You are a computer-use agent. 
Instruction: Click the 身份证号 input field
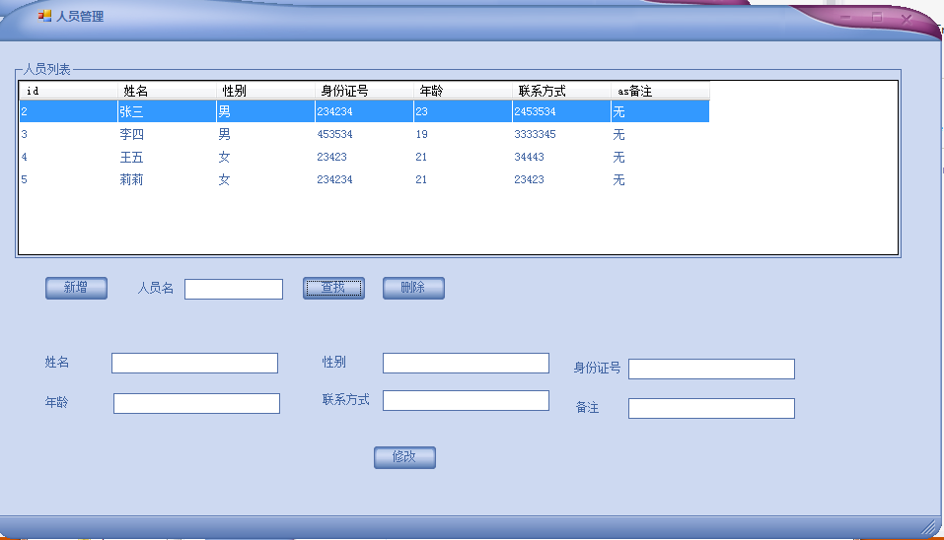point(711,370)
